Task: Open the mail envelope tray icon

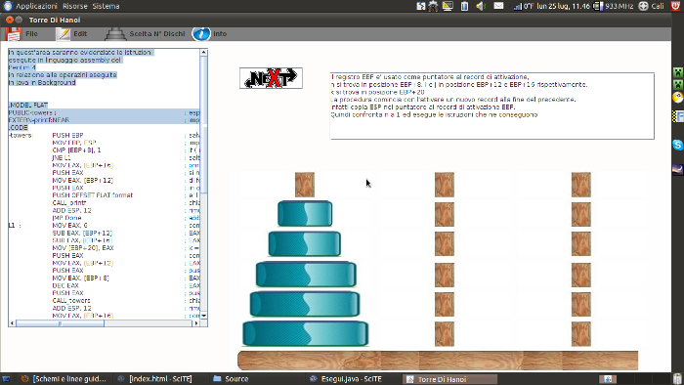Action: click(x=498, y=6)
